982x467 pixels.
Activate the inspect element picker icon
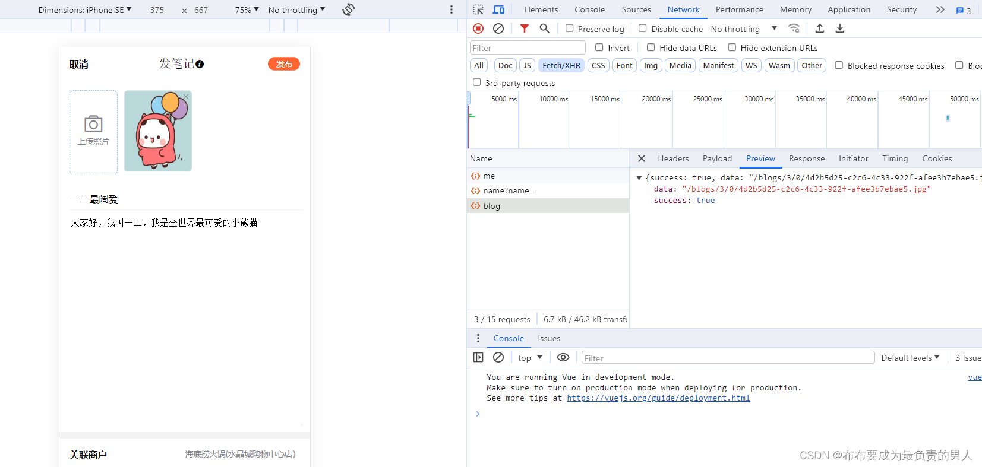tap(478, 9)
